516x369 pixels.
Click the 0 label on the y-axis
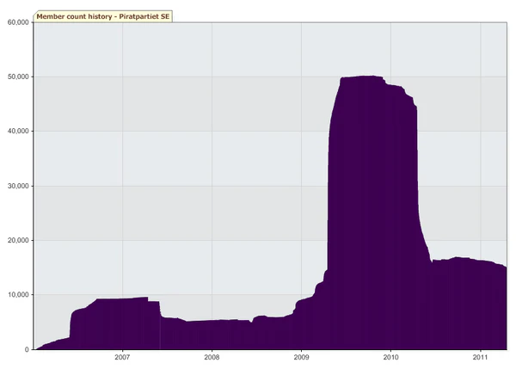point(26,349)
